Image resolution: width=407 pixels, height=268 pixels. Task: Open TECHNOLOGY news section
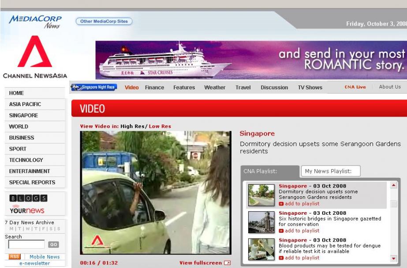pyautogui.click(x=35, y=160)
